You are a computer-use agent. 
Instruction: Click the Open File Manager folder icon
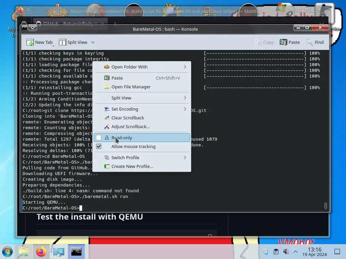[107, 87]
